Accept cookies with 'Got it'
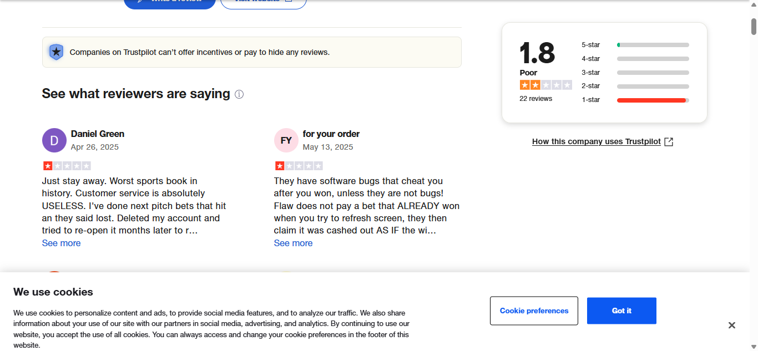 [x=621, y=311]
